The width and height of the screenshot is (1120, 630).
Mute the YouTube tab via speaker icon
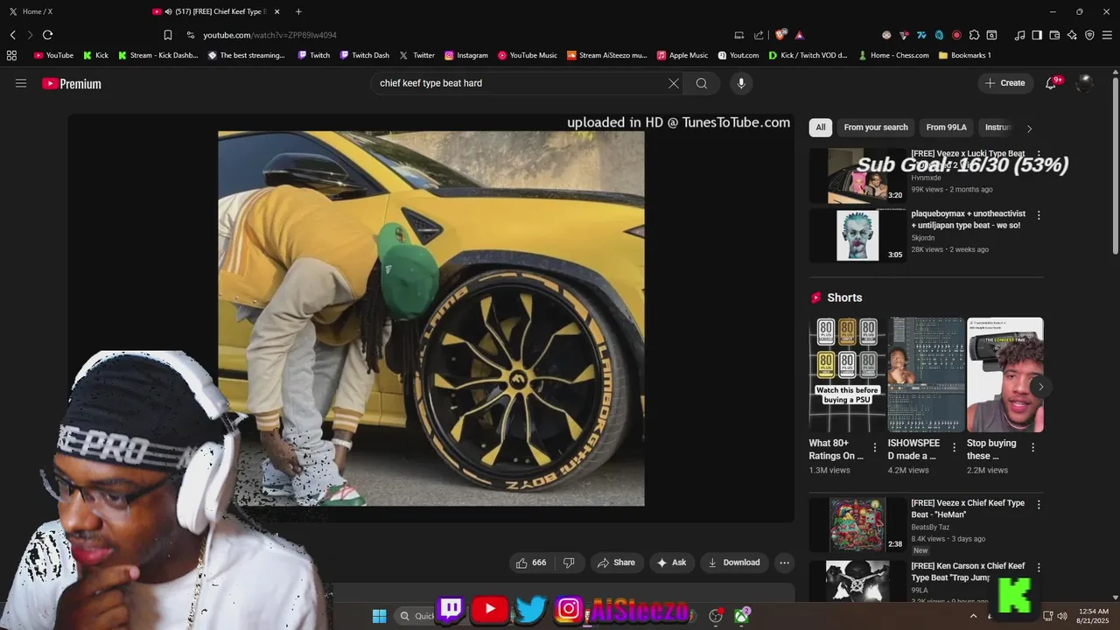(x=167, y=11)
